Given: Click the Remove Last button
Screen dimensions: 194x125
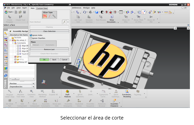Looking at the screenshot, I should click(x=49, y=49).
